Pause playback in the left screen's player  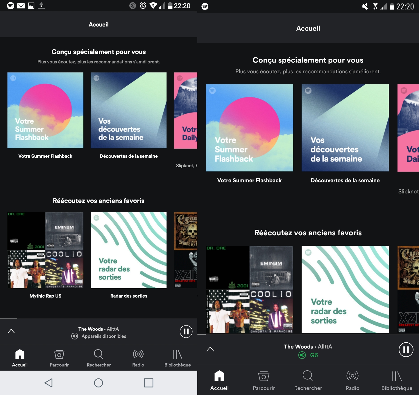(x=186, y=332)
